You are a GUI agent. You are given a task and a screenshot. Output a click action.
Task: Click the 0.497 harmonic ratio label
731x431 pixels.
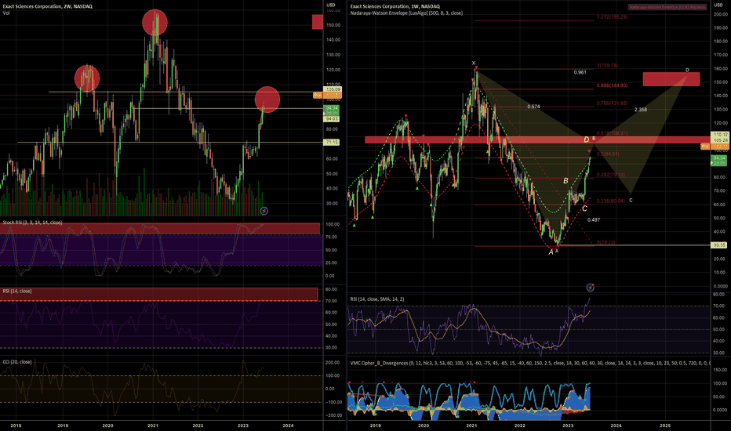tap(594, 220)
